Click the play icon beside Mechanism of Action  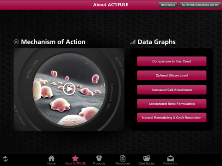16,42
